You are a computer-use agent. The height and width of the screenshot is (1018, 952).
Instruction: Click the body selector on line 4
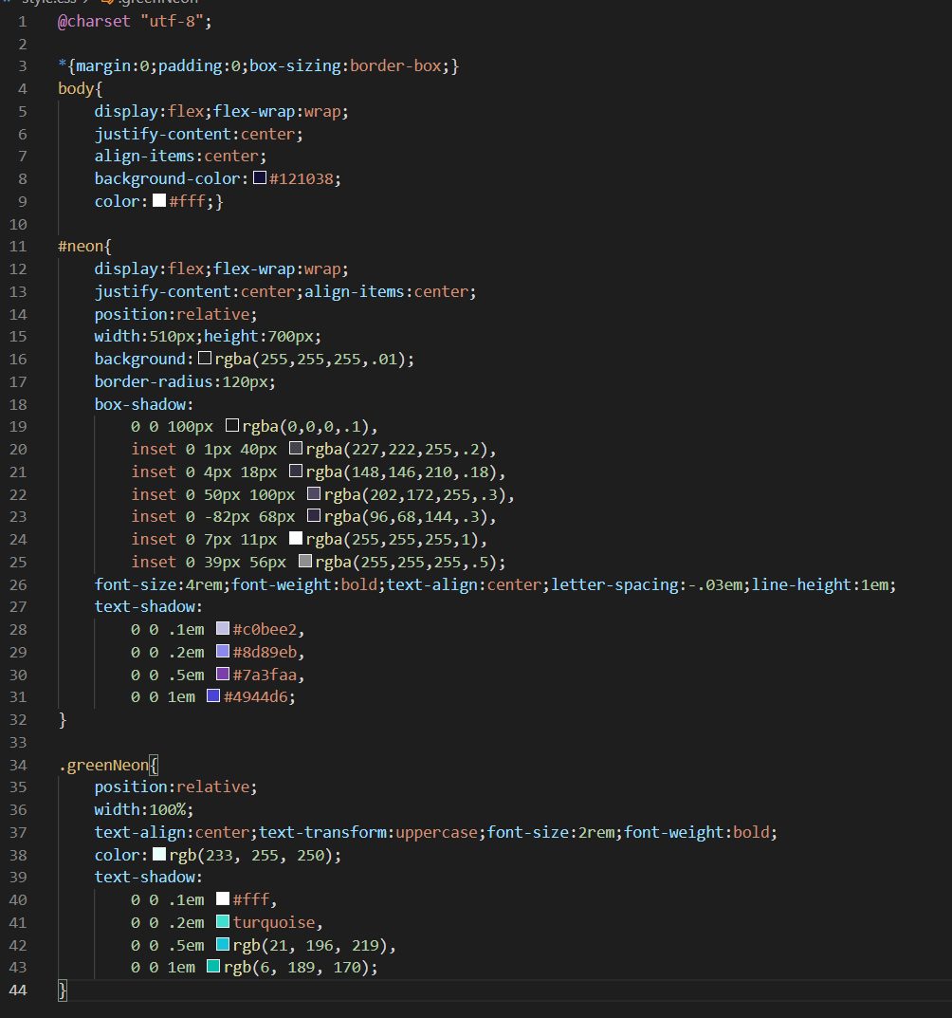[x=76, y=88]
